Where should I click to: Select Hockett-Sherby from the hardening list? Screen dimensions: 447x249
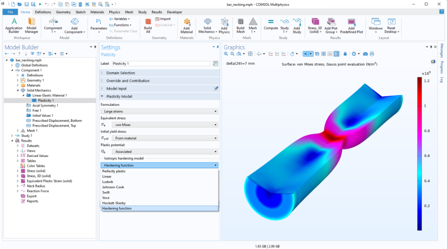pos(160,203)
